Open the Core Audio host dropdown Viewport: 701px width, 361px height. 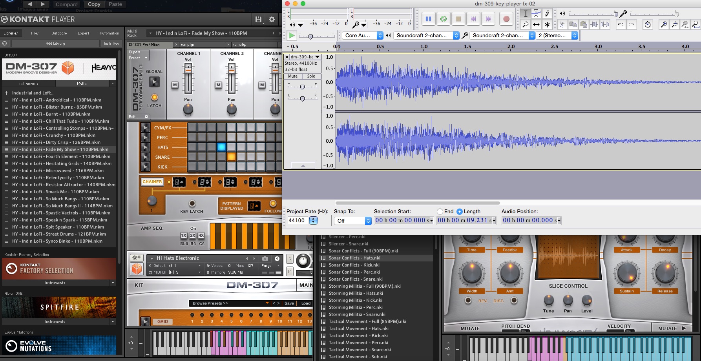[363, 35]
